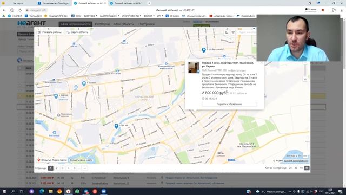The height and width of the screenshot is (195, 346).
Task: Open 'База недвижимости' navigation tab
Action: click(x=76, y=24)
